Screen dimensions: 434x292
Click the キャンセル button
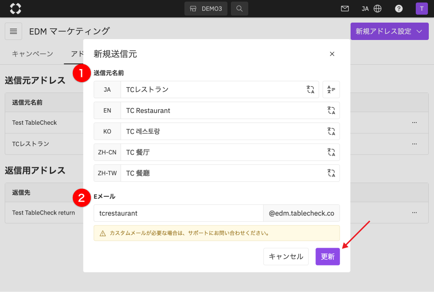point(286,256)
